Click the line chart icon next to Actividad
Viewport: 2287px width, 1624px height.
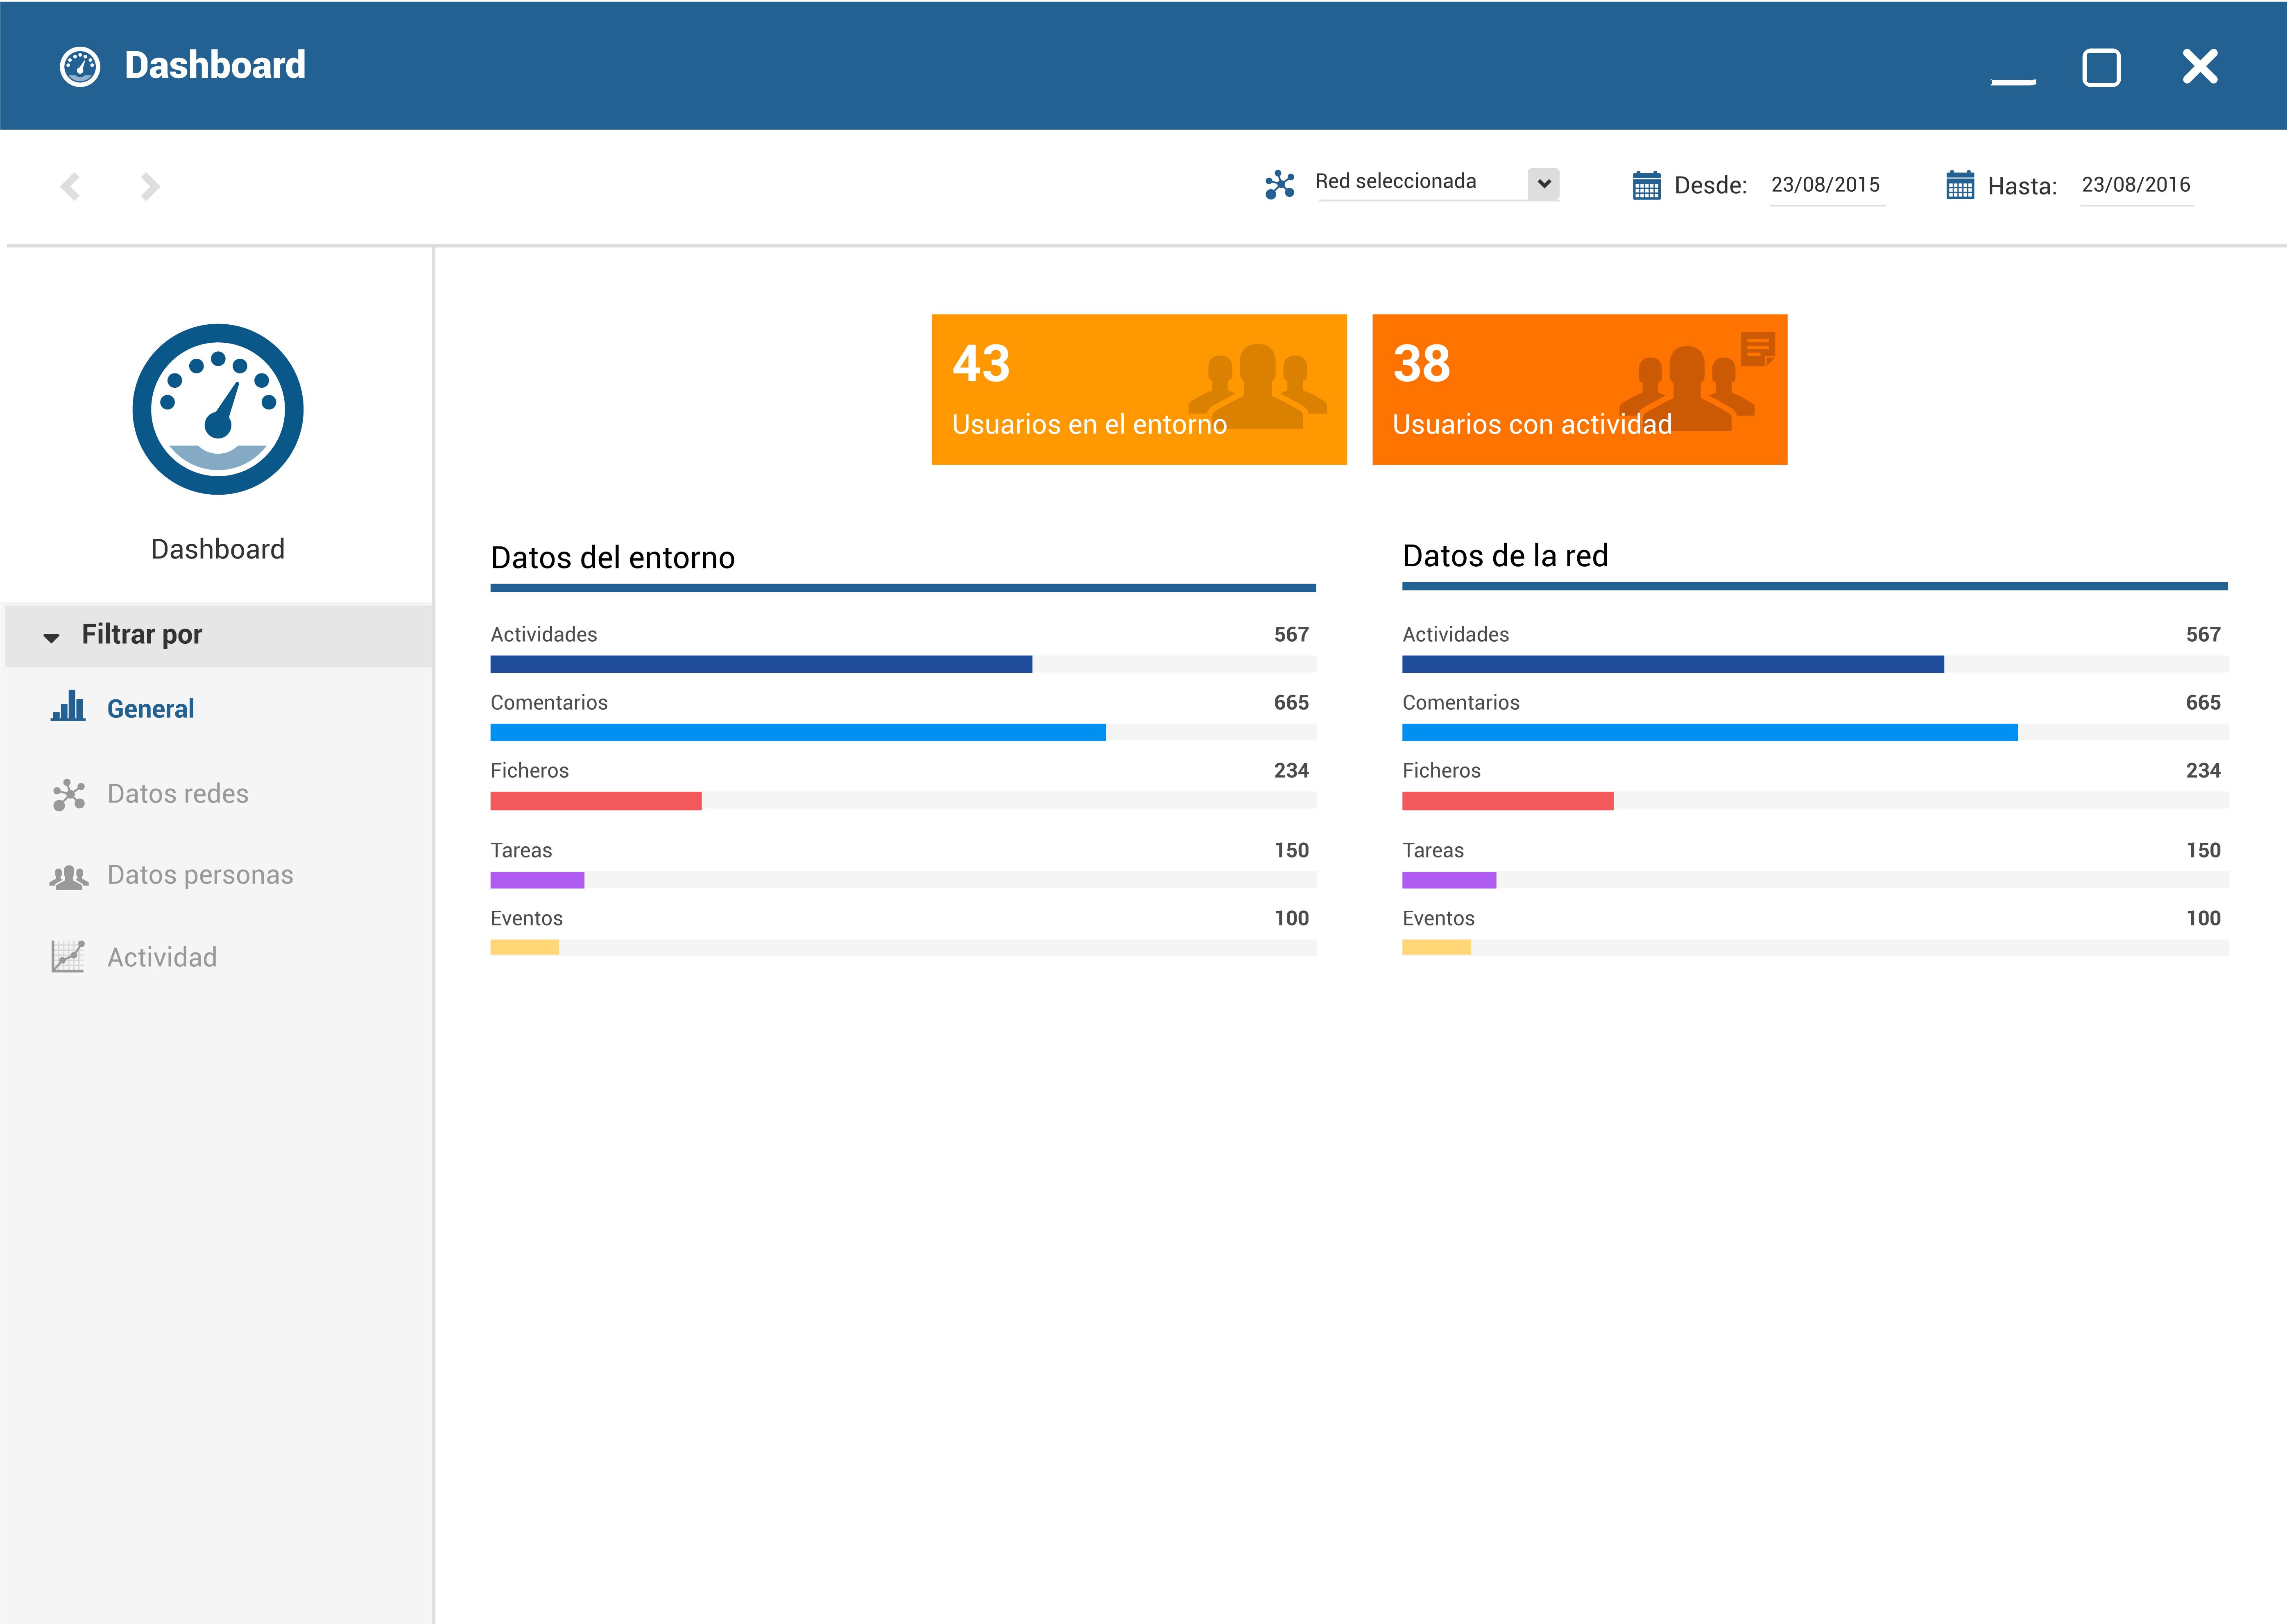click(x=68, y=956)
